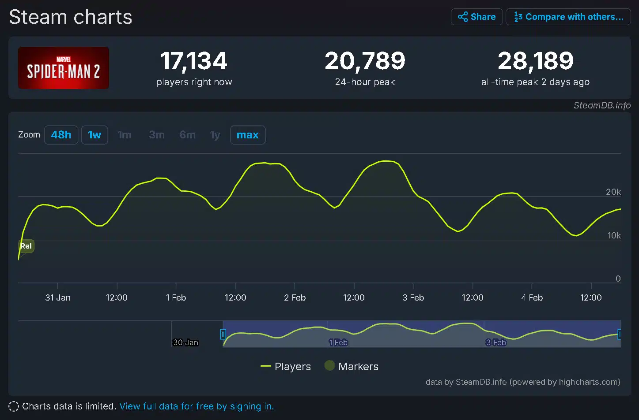The height and width of the screenshot is (420, 639).
Task: Follow View full data by signing in link
Action: [x=197, y=406]
